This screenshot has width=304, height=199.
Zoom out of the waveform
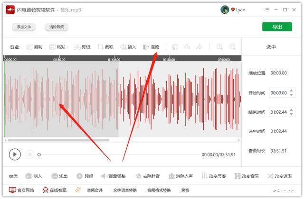pos(232,47)
